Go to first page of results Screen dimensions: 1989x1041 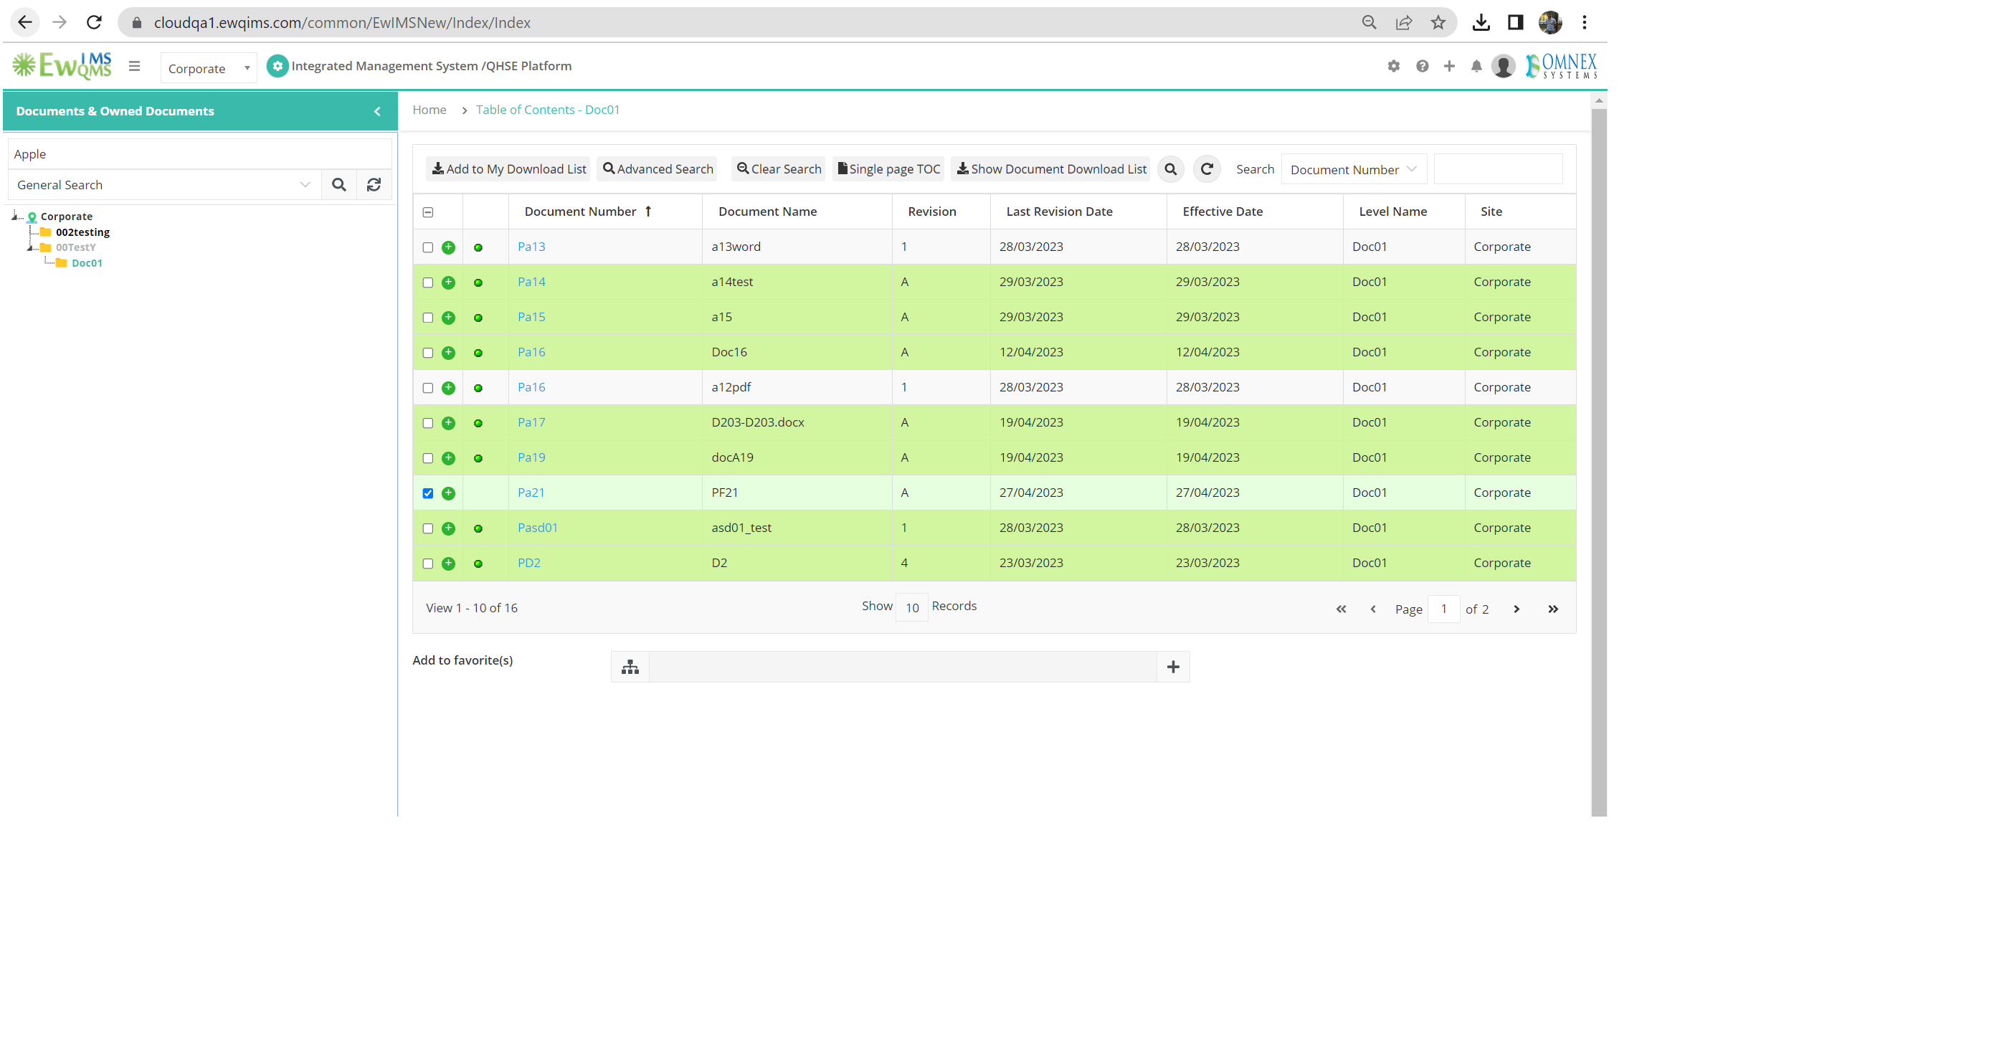(x=1340, y=609)
